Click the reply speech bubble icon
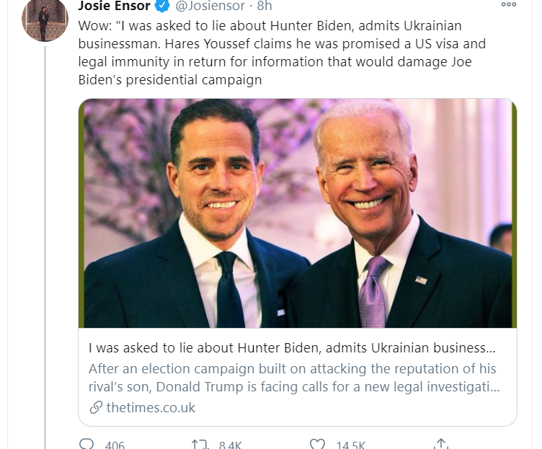Image resolution: width=542 pixels, height=449 pixels. click(86, 445)
